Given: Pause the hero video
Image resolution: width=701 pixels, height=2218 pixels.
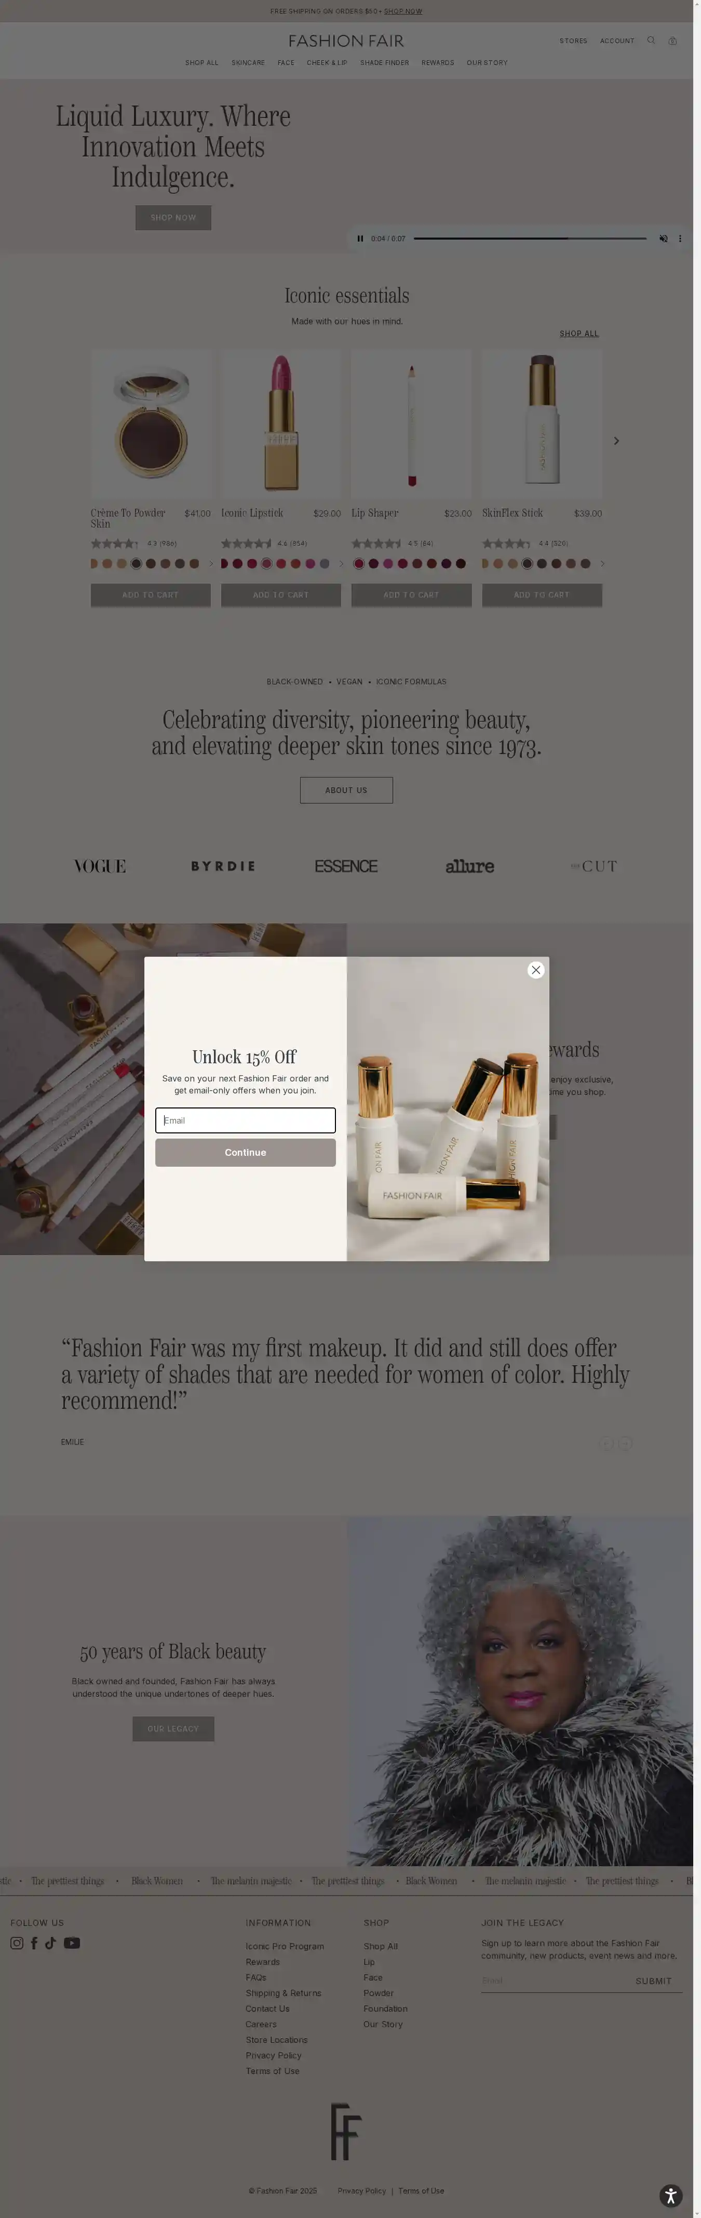Looking at the screenshot, I should 359,239.
